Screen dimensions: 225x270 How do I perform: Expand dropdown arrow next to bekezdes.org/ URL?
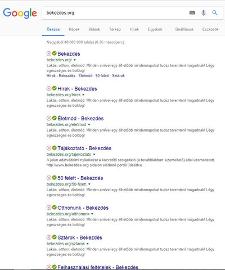pos(75,60)
